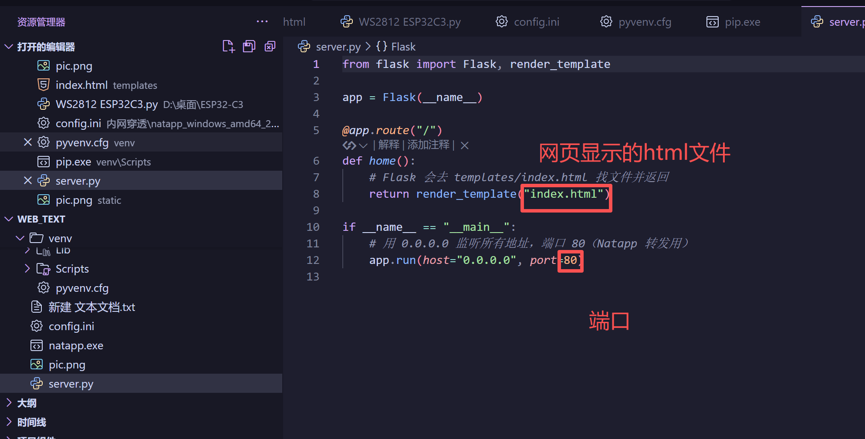Open the more actions ellipsis beside 资源管理器
Viewport: 865px width, 439px height.
(262, 21)
